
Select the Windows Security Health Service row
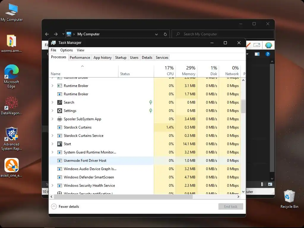point(145,186)
